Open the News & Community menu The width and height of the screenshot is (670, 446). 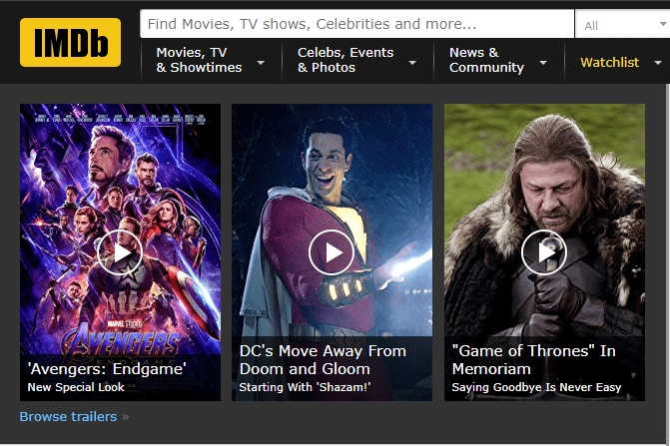(486, 60)
